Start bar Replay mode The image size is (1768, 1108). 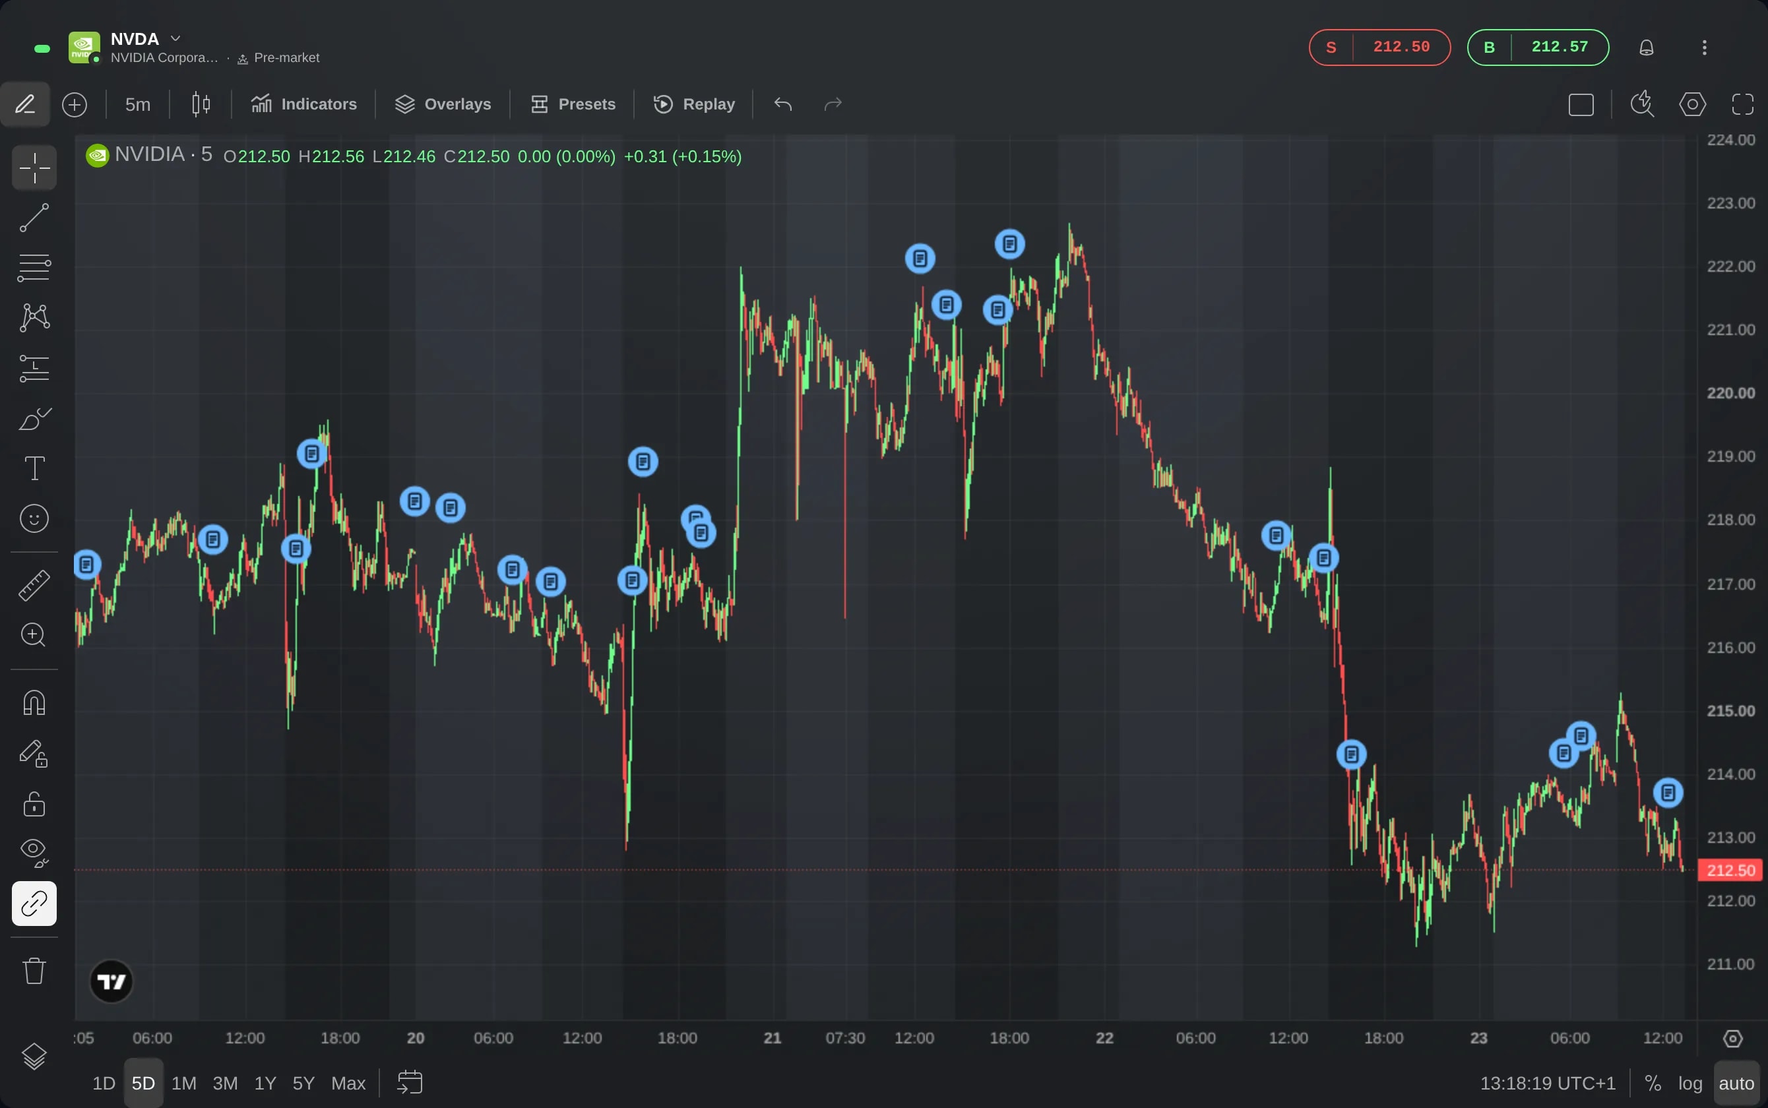[693, 104]
